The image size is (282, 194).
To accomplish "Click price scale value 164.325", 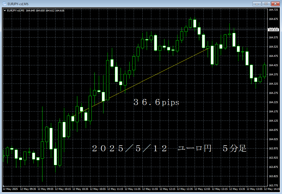I will pos(273,84).
